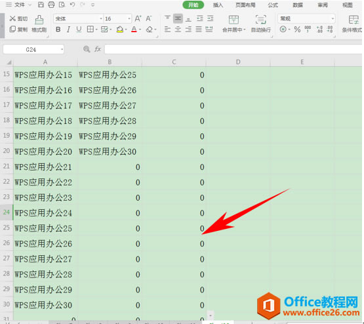Click Merge and Center (合并居中) icon

[233, 20]
